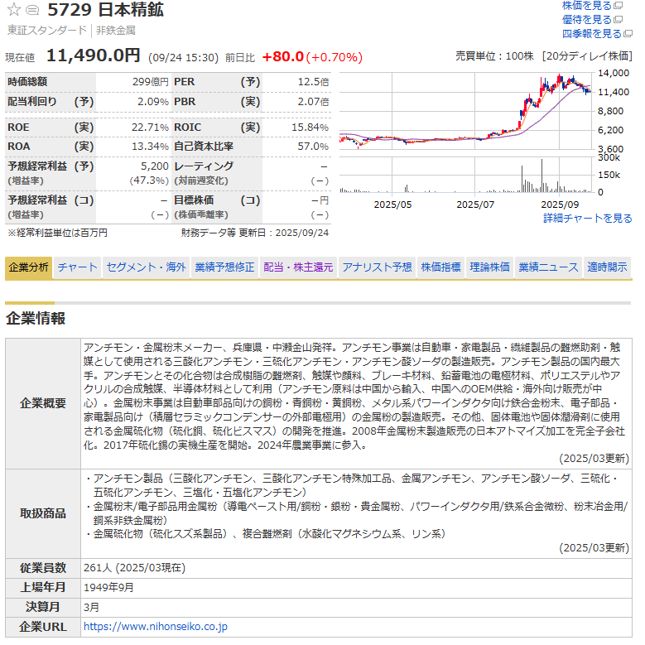Click the 決算月 value 3月
This screenshot has width=645, height=645.
coord(91,607)
